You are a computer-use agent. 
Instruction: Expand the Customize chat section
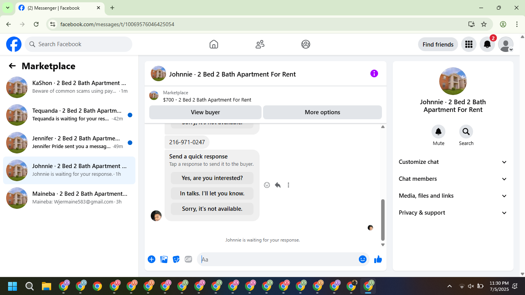(x=453, y=162)
